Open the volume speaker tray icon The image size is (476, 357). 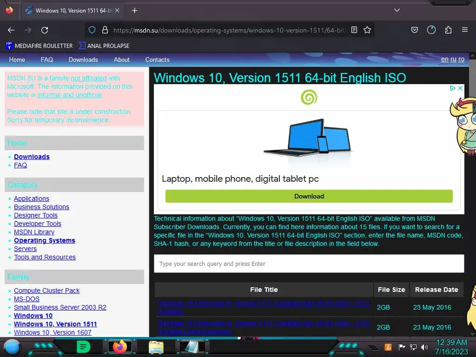[x=424, y=347]
